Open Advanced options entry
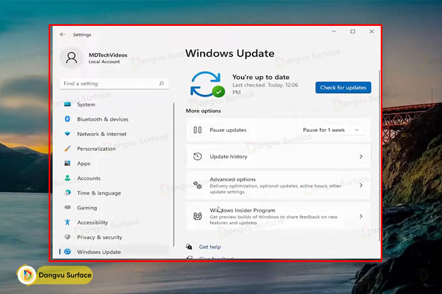The height and width of the screenshot is (294, 442). [x=278, y=185]
